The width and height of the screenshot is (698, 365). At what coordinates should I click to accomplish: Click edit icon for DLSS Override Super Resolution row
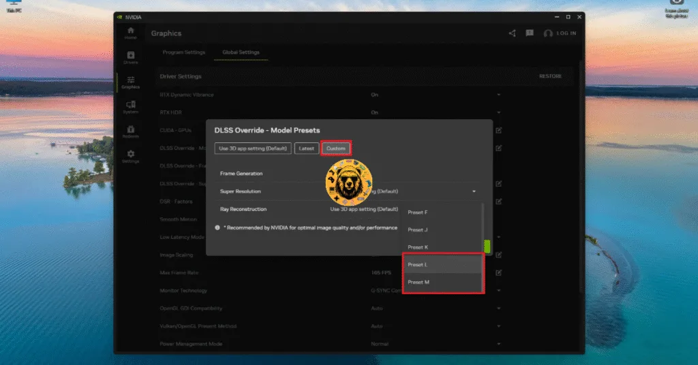tap(498, 184)
